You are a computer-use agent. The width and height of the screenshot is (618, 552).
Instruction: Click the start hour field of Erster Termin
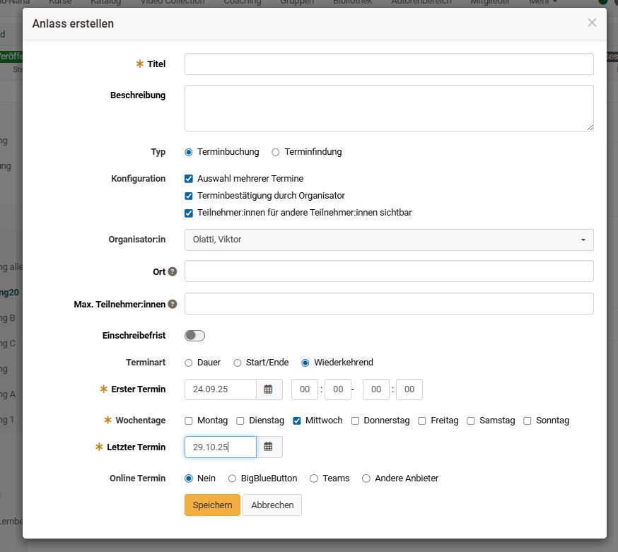click(305, 389)
